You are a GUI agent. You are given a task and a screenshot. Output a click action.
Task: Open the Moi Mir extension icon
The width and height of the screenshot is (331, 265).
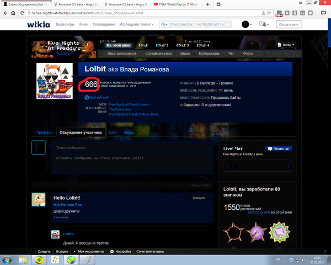coord(302,13)
